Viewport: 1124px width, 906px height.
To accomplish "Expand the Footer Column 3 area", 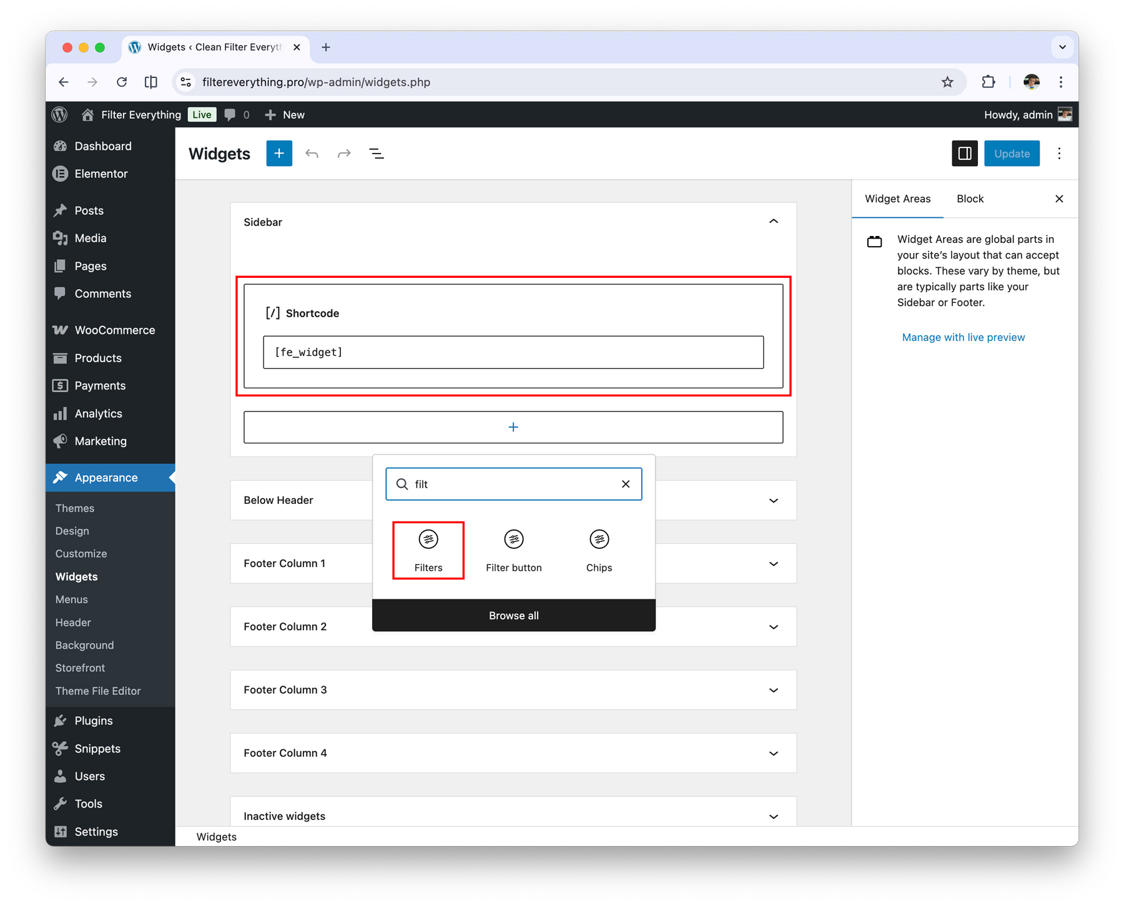I will click(x=773, y=690).
